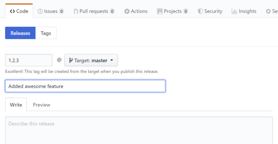Click the Security shield icon
The image size is (278, 144).
coord(200,11)
